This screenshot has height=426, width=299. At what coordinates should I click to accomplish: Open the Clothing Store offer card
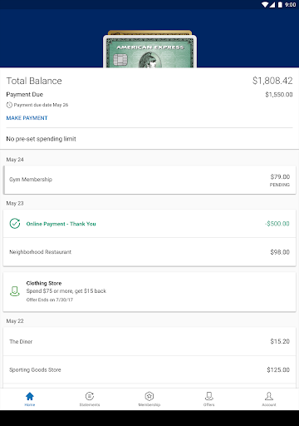pyautogui.click(x=149, y=291)
